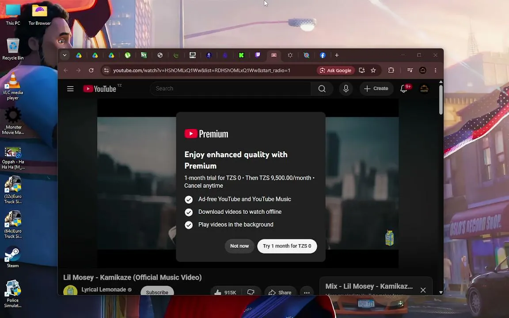
Task: Open the media controls icon in Chrome toolbar
Action: pos(410,70)
